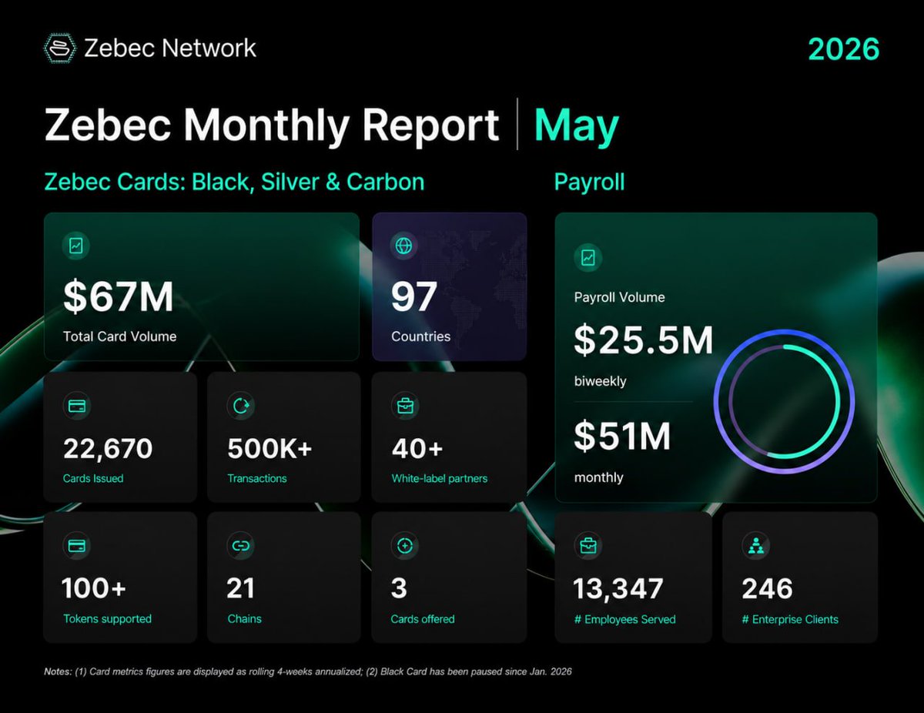The image size is (924, 713).
Task: Click the Payroll Volume label
Action: [620, 297]
